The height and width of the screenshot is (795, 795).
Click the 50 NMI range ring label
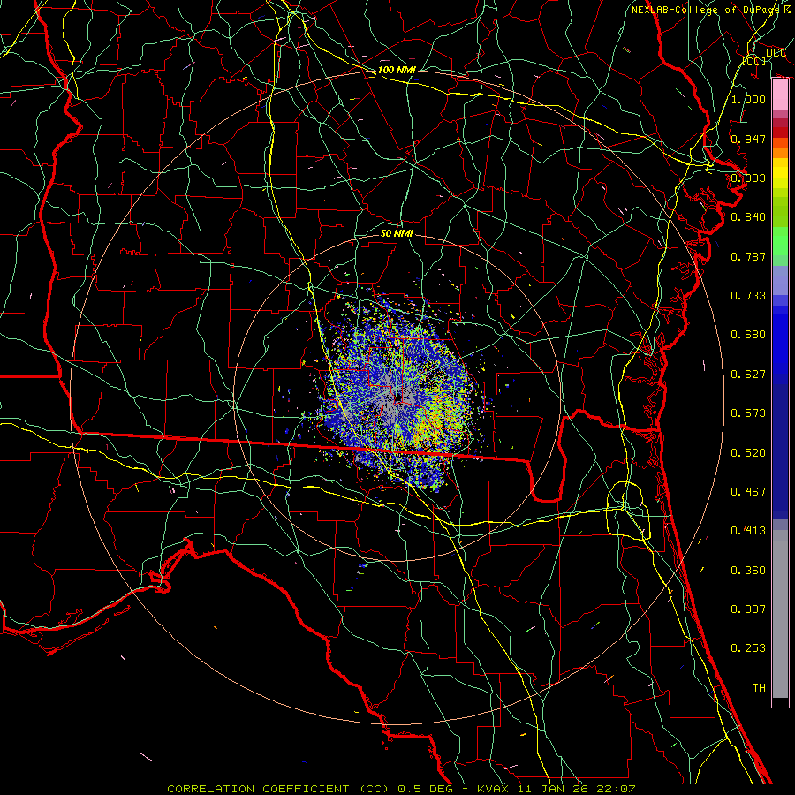click(397, 233)
